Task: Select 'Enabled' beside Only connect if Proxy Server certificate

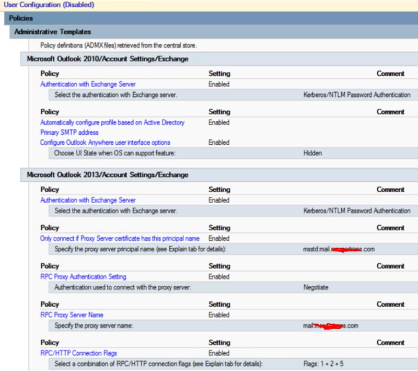Action: pyautogui.click(x=219, y=239)
